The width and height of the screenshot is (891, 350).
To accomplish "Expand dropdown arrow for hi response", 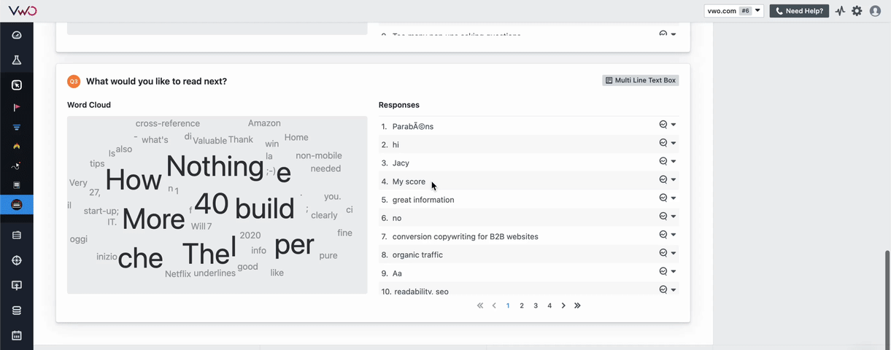I will 674,143.
